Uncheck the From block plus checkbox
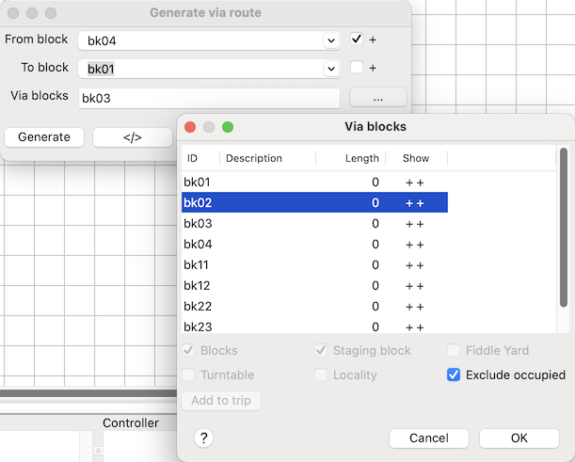Image resolution: width=575 pixels, height=462 pixels. click(357, 40)
